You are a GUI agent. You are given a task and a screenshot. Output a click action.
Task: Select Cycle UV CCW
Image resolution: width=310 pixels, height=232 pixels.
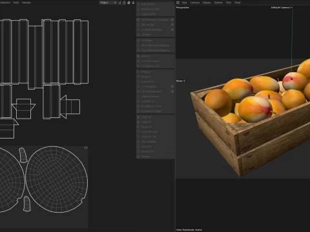coord(155,132)
